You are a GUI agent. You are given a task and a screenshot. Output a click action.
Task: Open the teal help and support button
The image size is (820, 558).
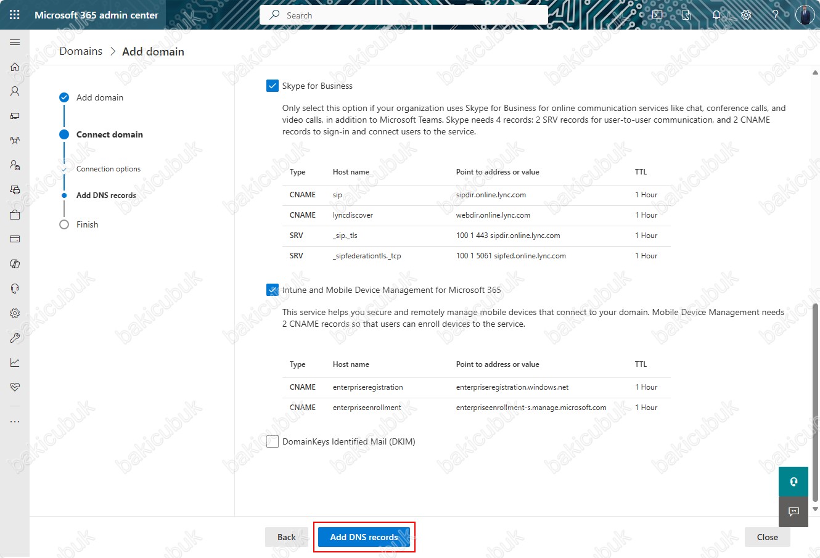[793, 482]
